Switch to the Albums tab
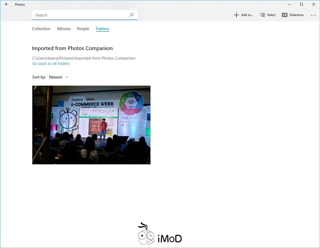 click(64, 29)
